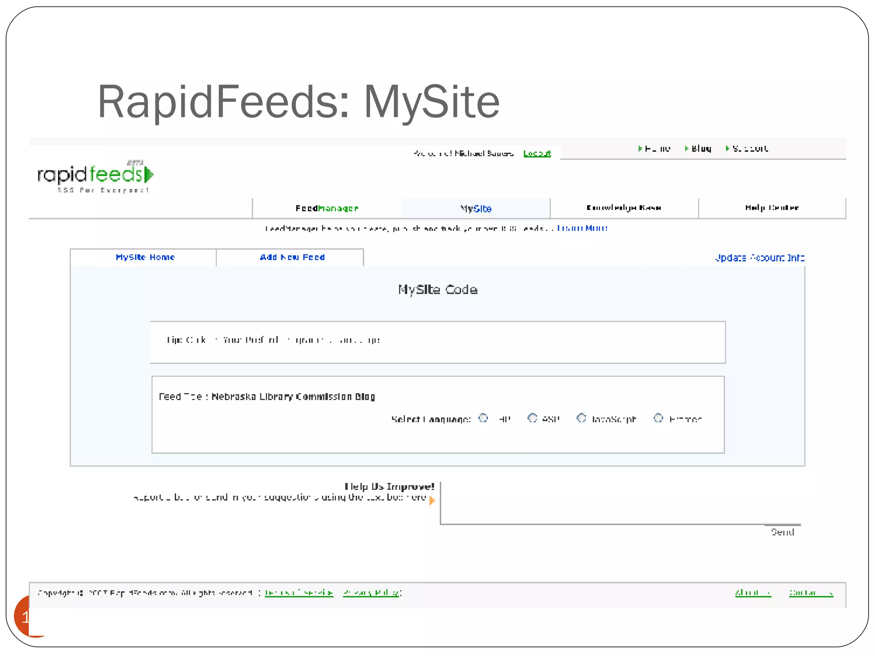This screenshot has height=656, width=875.
Task: Open the Terms of Service link
Action: point(299,593)
